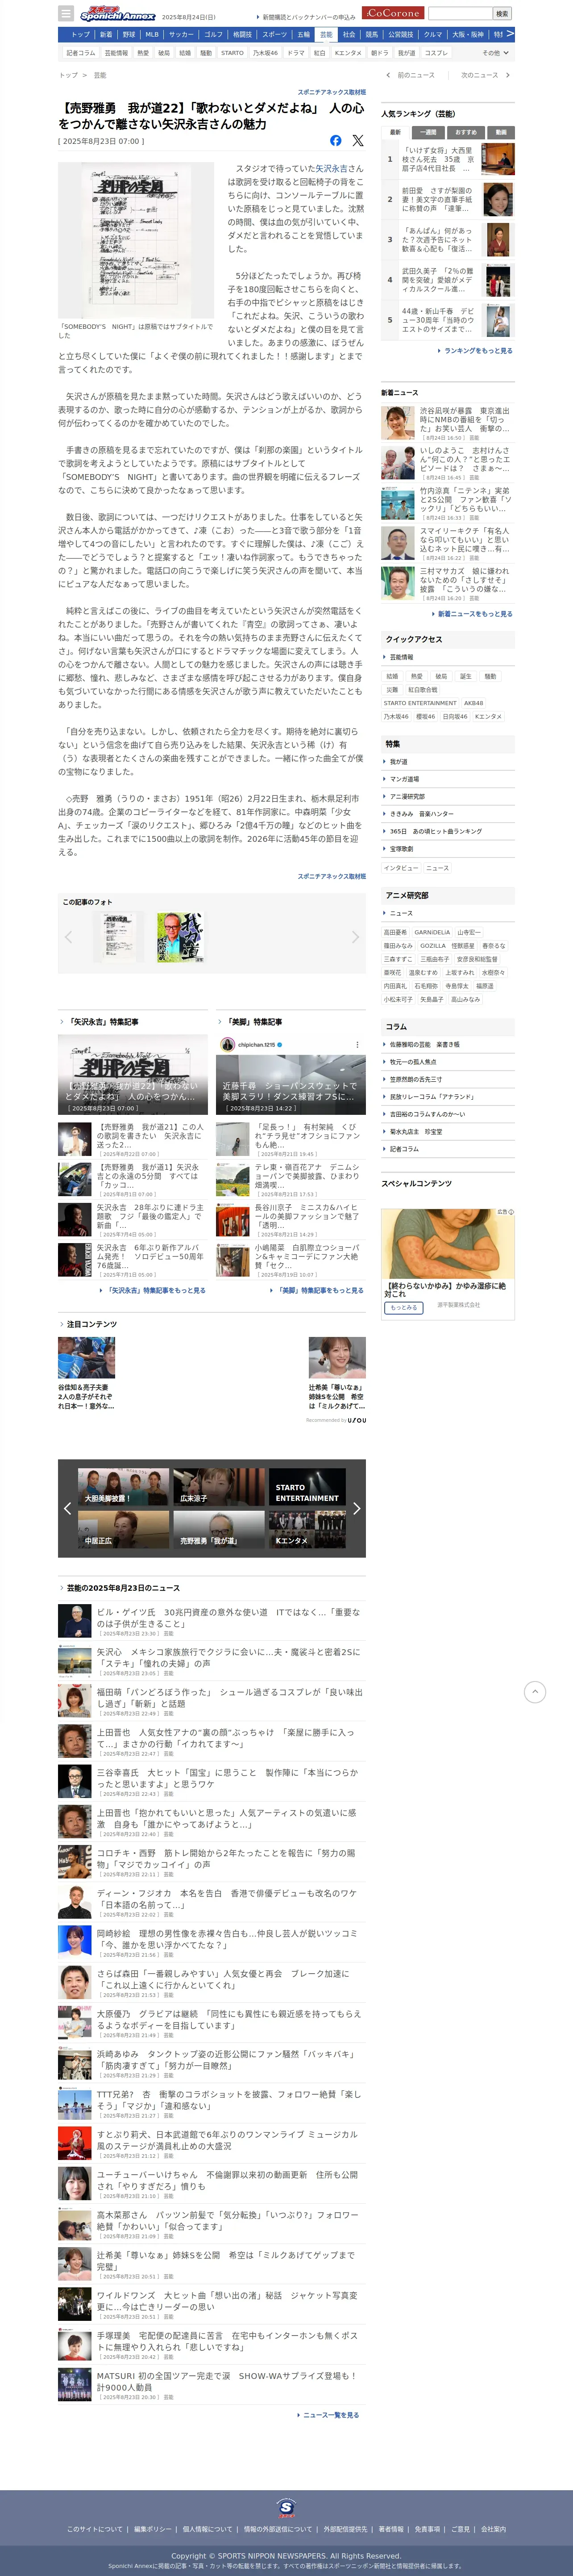
Task: Open the hamburger menu icon
Action: coord(66,14)
